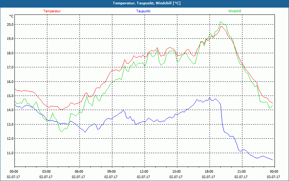Screen dimensions: 289x181
Task: Click the red Temperatur legend label
Action: [52, 11]
